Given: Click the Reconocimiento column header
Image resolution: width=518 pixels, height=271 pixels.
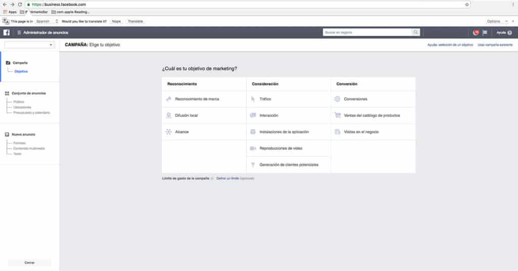Looking at the screenshot, I should 182,84.
